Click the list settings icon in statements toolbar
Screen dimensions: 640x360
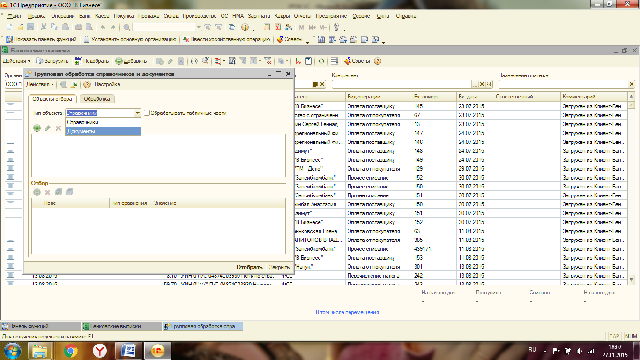[x=334, y=61]
